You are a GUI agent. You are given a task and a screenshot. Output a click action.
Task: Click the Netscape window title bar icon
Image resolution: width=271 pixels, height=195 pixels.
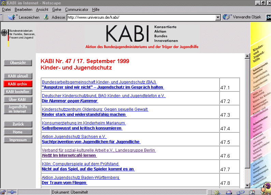tap(3, 3)
